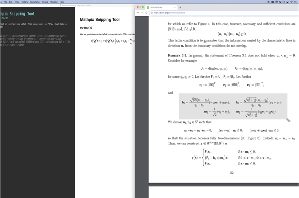Click the browser back arrow
The height and width of the screenshot is (198, 299).
pos(138,13)
